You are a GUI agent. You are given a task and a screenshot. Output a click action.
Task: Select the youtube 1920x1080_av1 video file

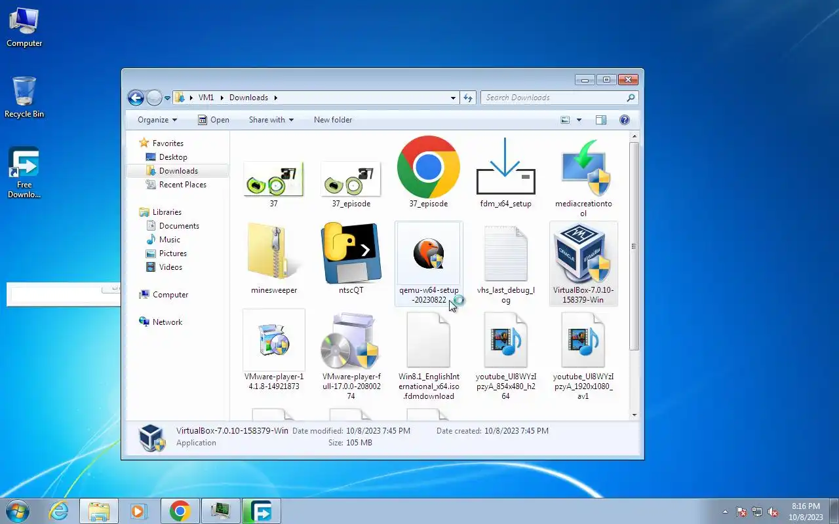click(583, 341)
